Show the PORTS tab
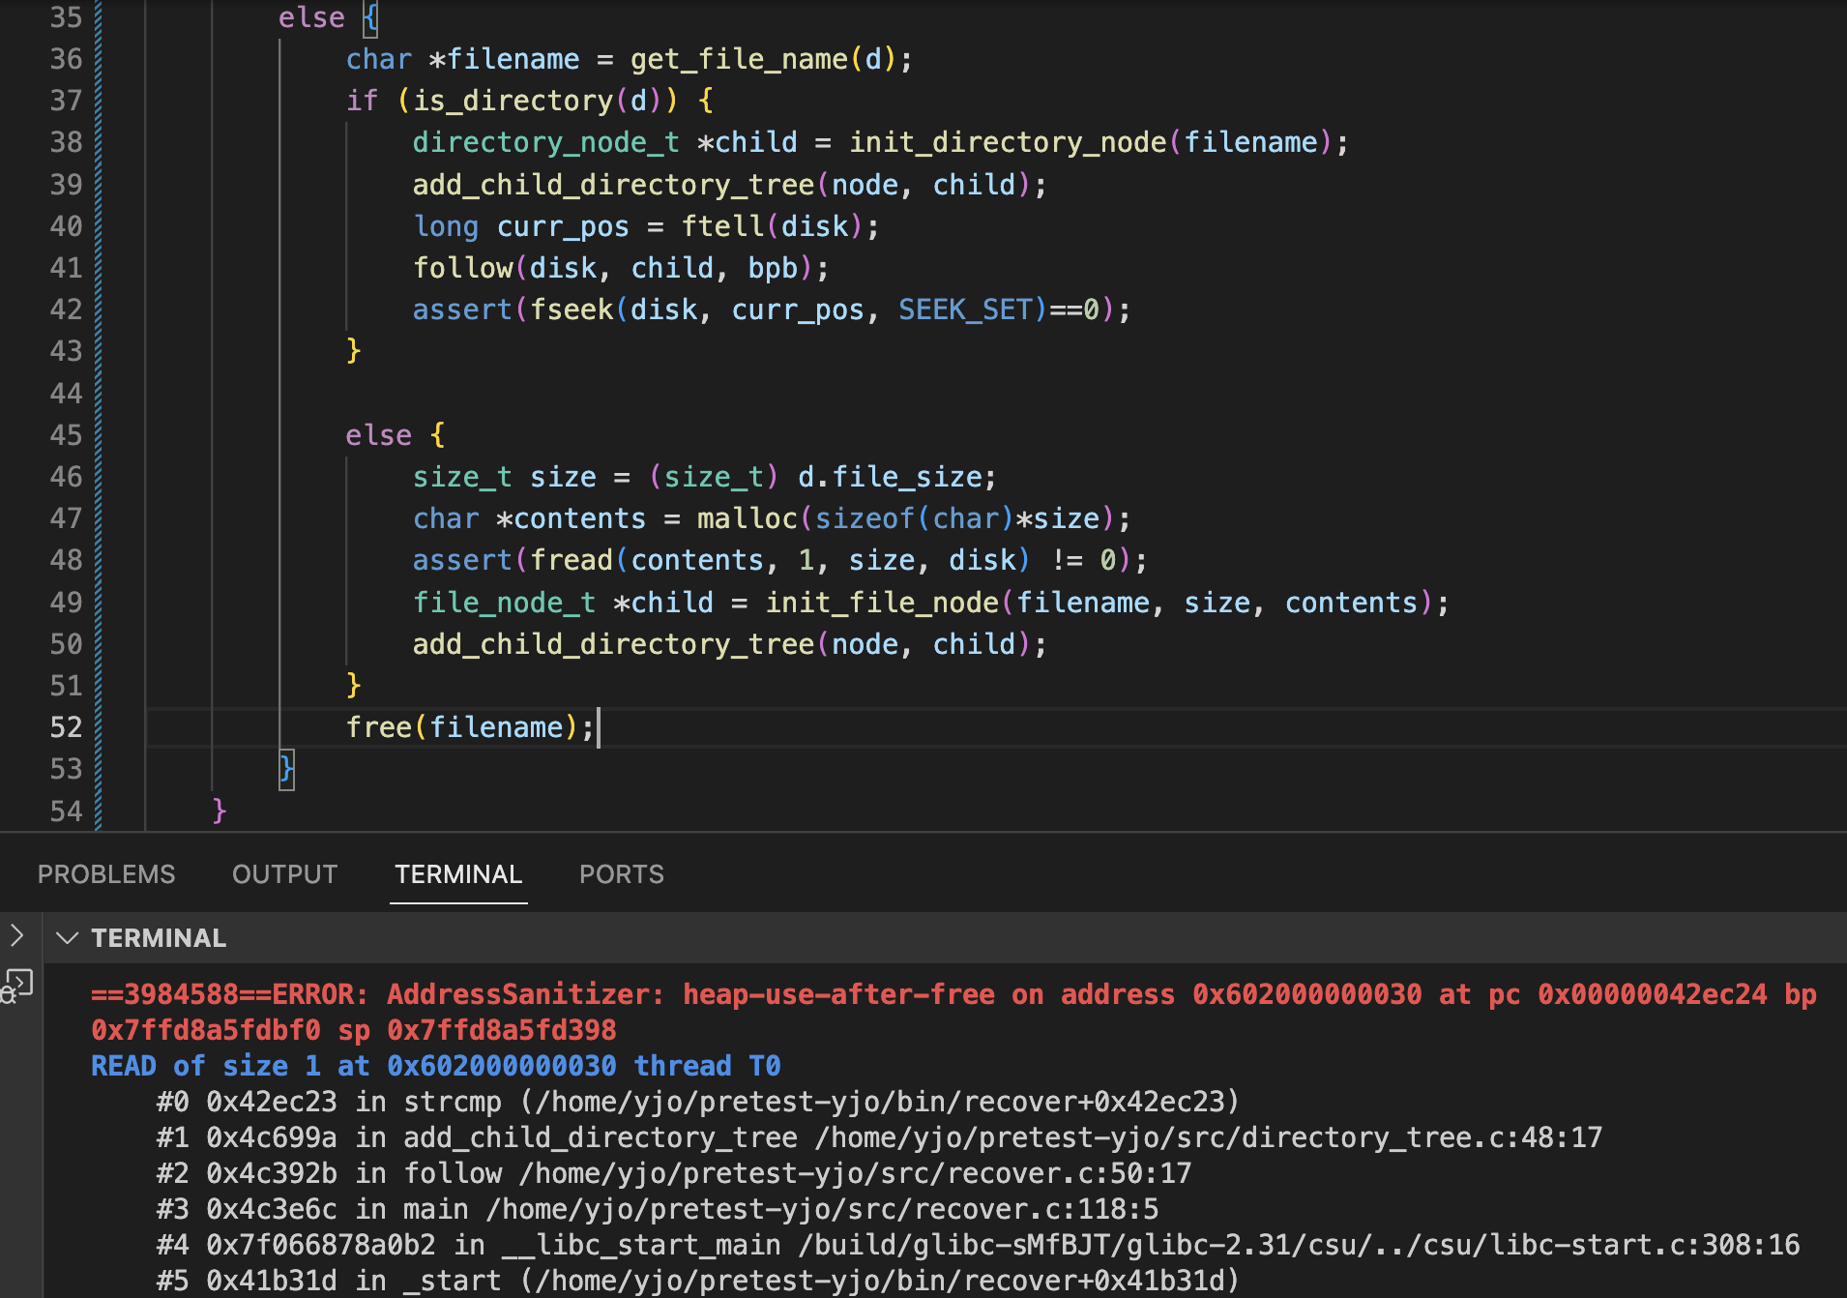 [621, 874]
